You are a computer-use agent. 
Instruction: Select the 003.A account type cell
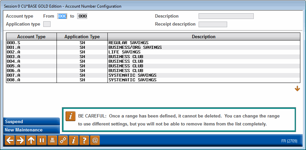click(31, 57)
